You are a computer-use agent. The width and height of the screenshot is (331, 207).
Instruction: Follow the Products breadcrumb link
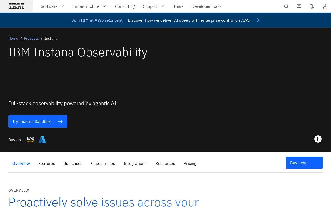pyautogui.click(x=31, y=38)
